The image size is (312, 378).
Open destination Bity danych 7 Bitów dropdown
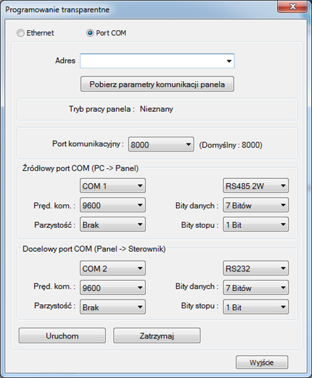coord(256,288)
